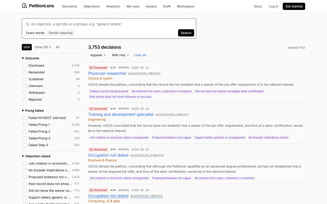This screenshot has height=204, width=327.
Task: Open Occupation not stated decision AUG192026_01B5203
Action: click(x=108, y=196)
